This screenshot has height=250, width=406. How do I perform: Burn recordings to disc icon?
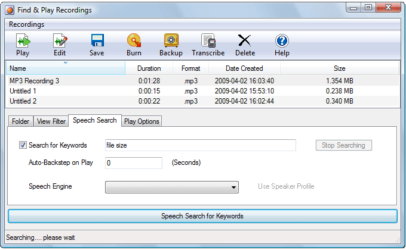[134, 41]
